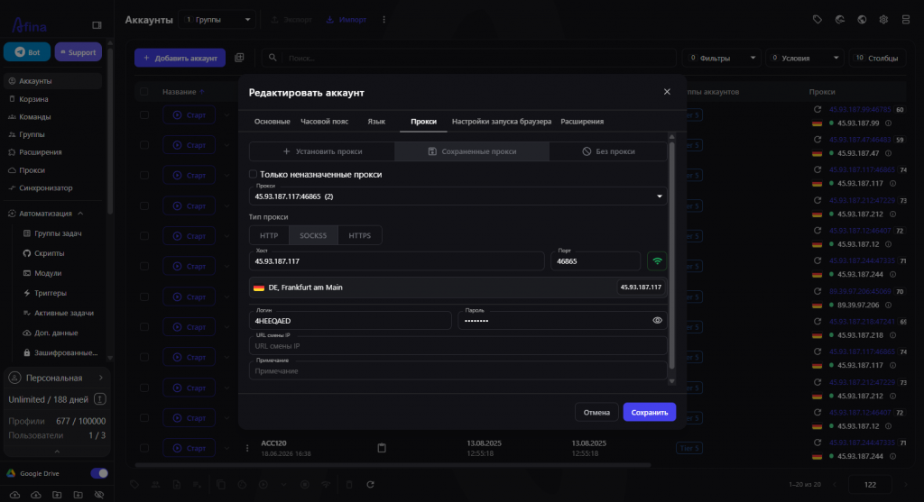The height and width of the screenshot is (502, 924).
Task: Open the settings gear icon
Action: [x=883, y=20]
